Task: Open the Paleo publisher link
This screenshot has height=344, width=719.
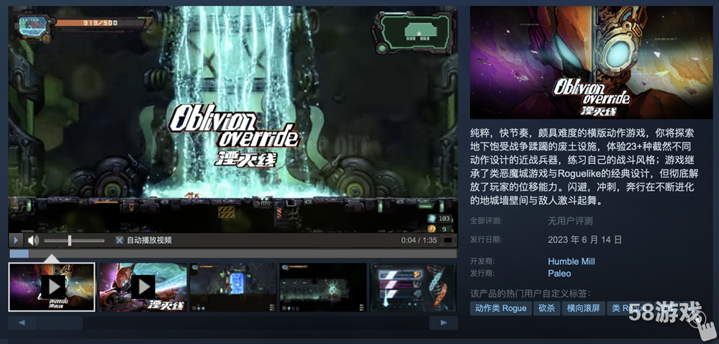Action: 559,273
